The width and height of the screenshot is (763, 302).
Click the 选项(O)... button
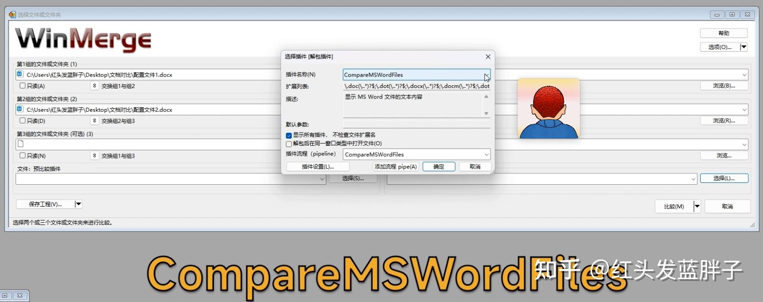point(720,47)
